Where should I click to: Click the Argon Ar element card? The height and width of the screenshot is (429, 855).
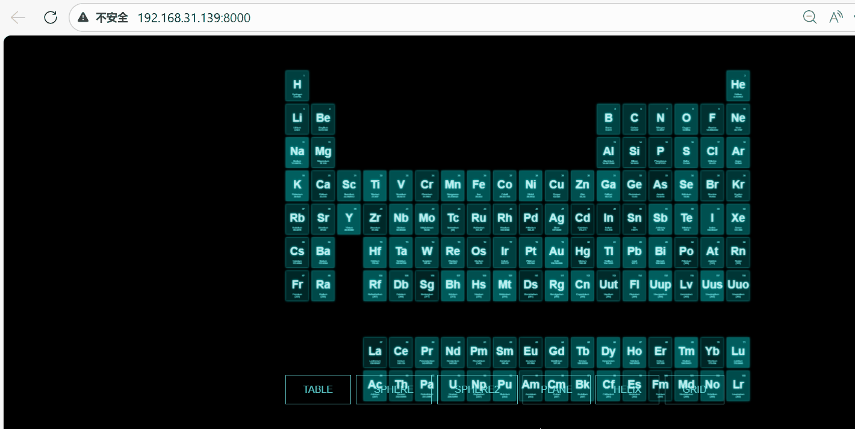(738, 153)
